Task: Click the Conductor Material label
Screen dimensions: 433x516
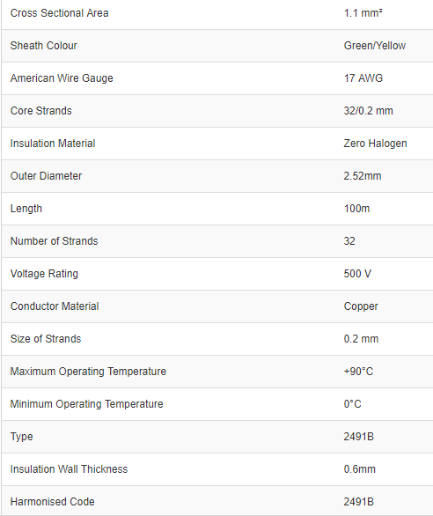Action: coord(55,306)
